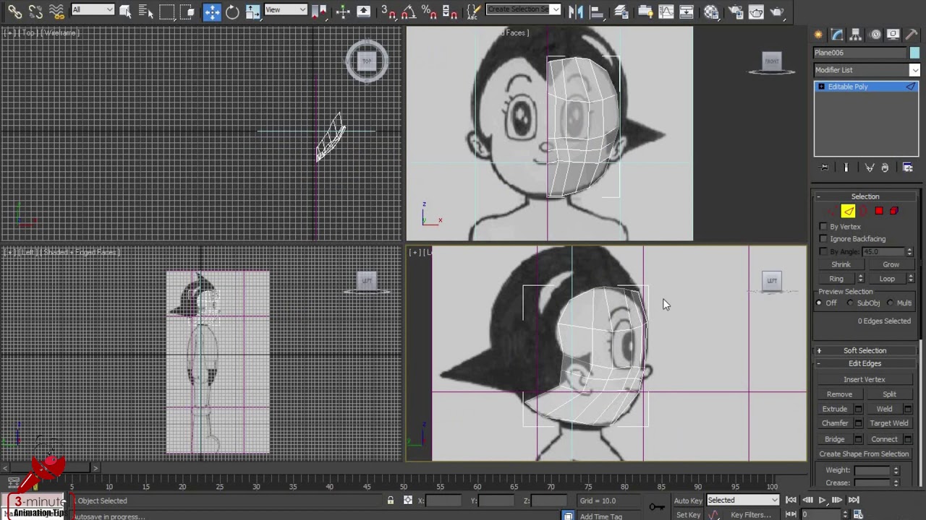Open Select by Name tool
The width and height of the screenshot is (926, 520).
145,12
